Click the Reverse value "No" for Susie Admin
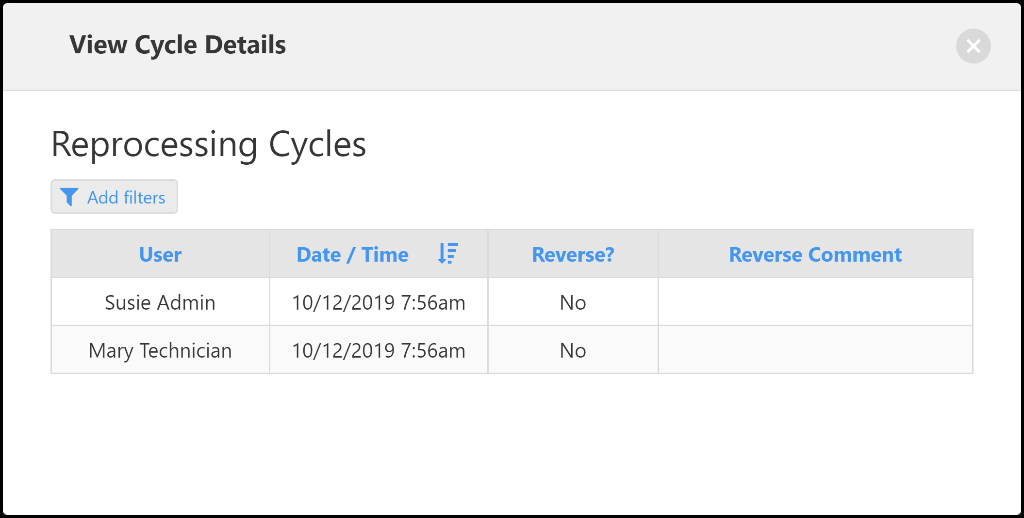Screen dimensions: 1024x518 pos(573,302)
